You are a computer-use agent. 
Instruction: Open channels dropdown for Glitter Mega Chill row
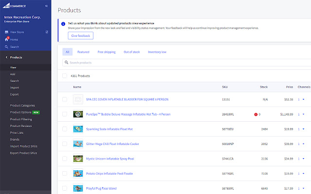pyautogui.click(x=303, y=144)
